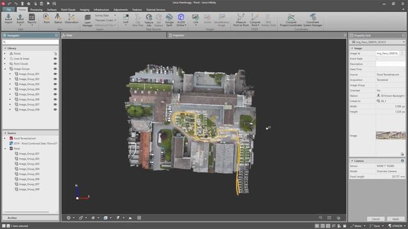Viewport: 408px width, 229px height.
Task: Click Measure Point to Point tool
Action: tap(241, 20)
